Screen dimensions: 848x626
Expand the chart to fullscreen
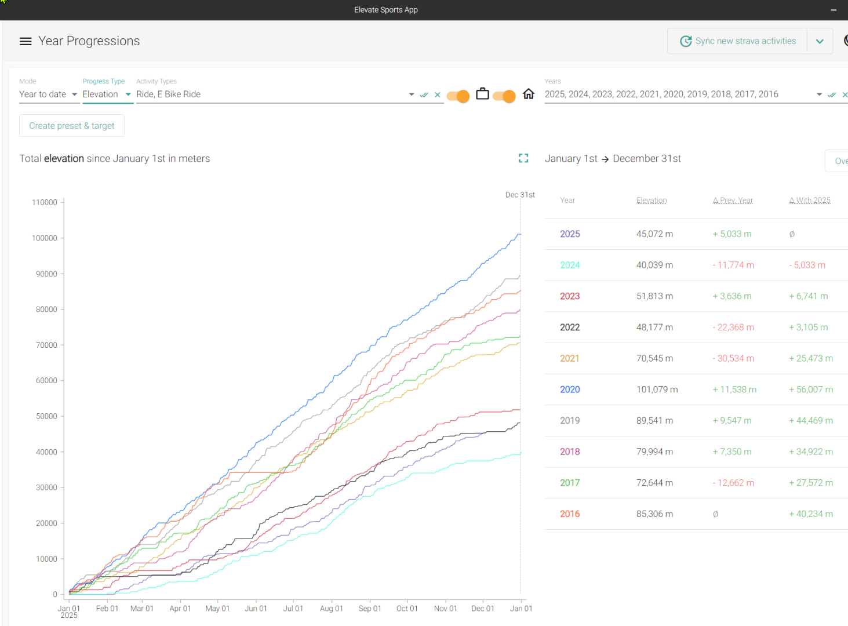pyautogui.click(x=523, y=158)
